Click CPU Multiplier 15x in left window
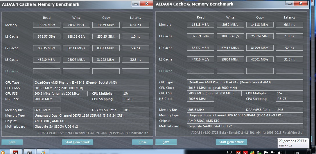 135,93
